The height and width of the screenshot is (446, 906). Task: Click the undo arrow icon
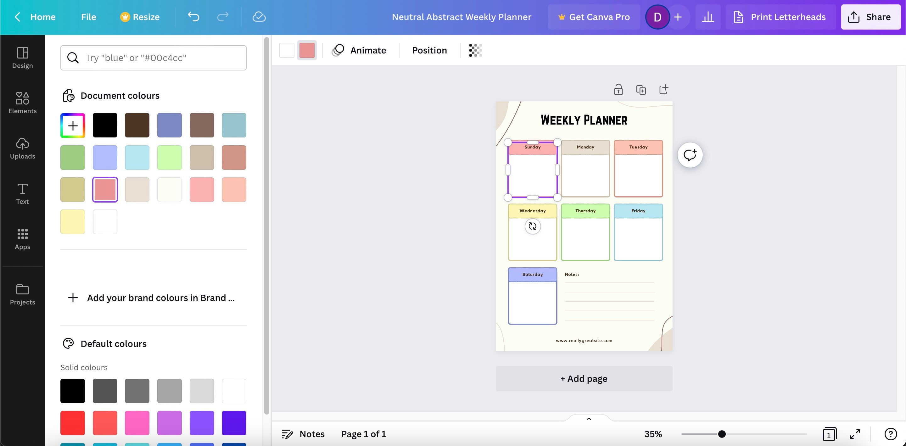[x=193, y=17]
